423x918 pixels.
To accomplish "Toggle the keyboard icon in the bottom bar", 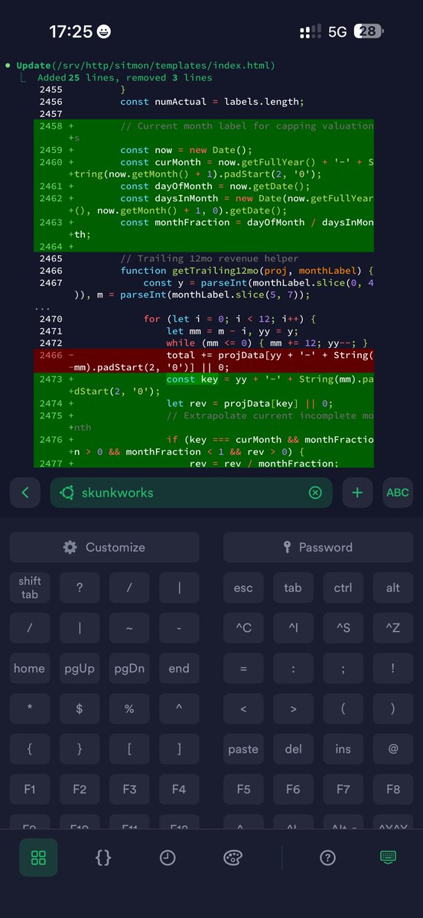I will tap(388, 858).
